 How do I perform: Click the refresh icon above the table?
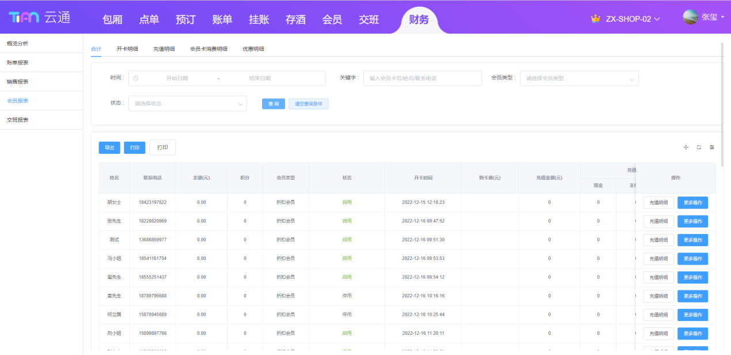(699, 148)
